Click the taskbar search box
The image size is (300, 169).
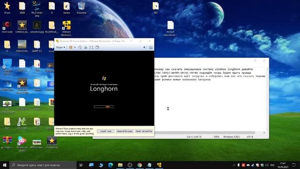[43, 165]
